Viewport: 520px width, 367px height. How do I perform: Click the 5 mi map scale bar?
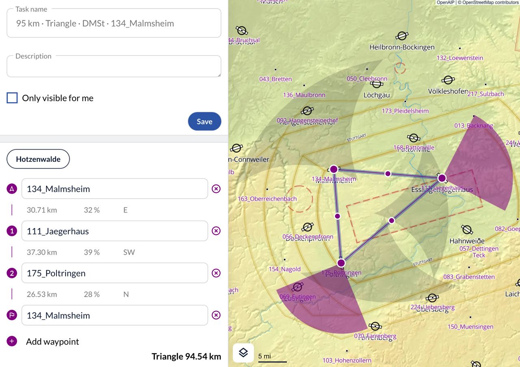(x=272, y=357)
